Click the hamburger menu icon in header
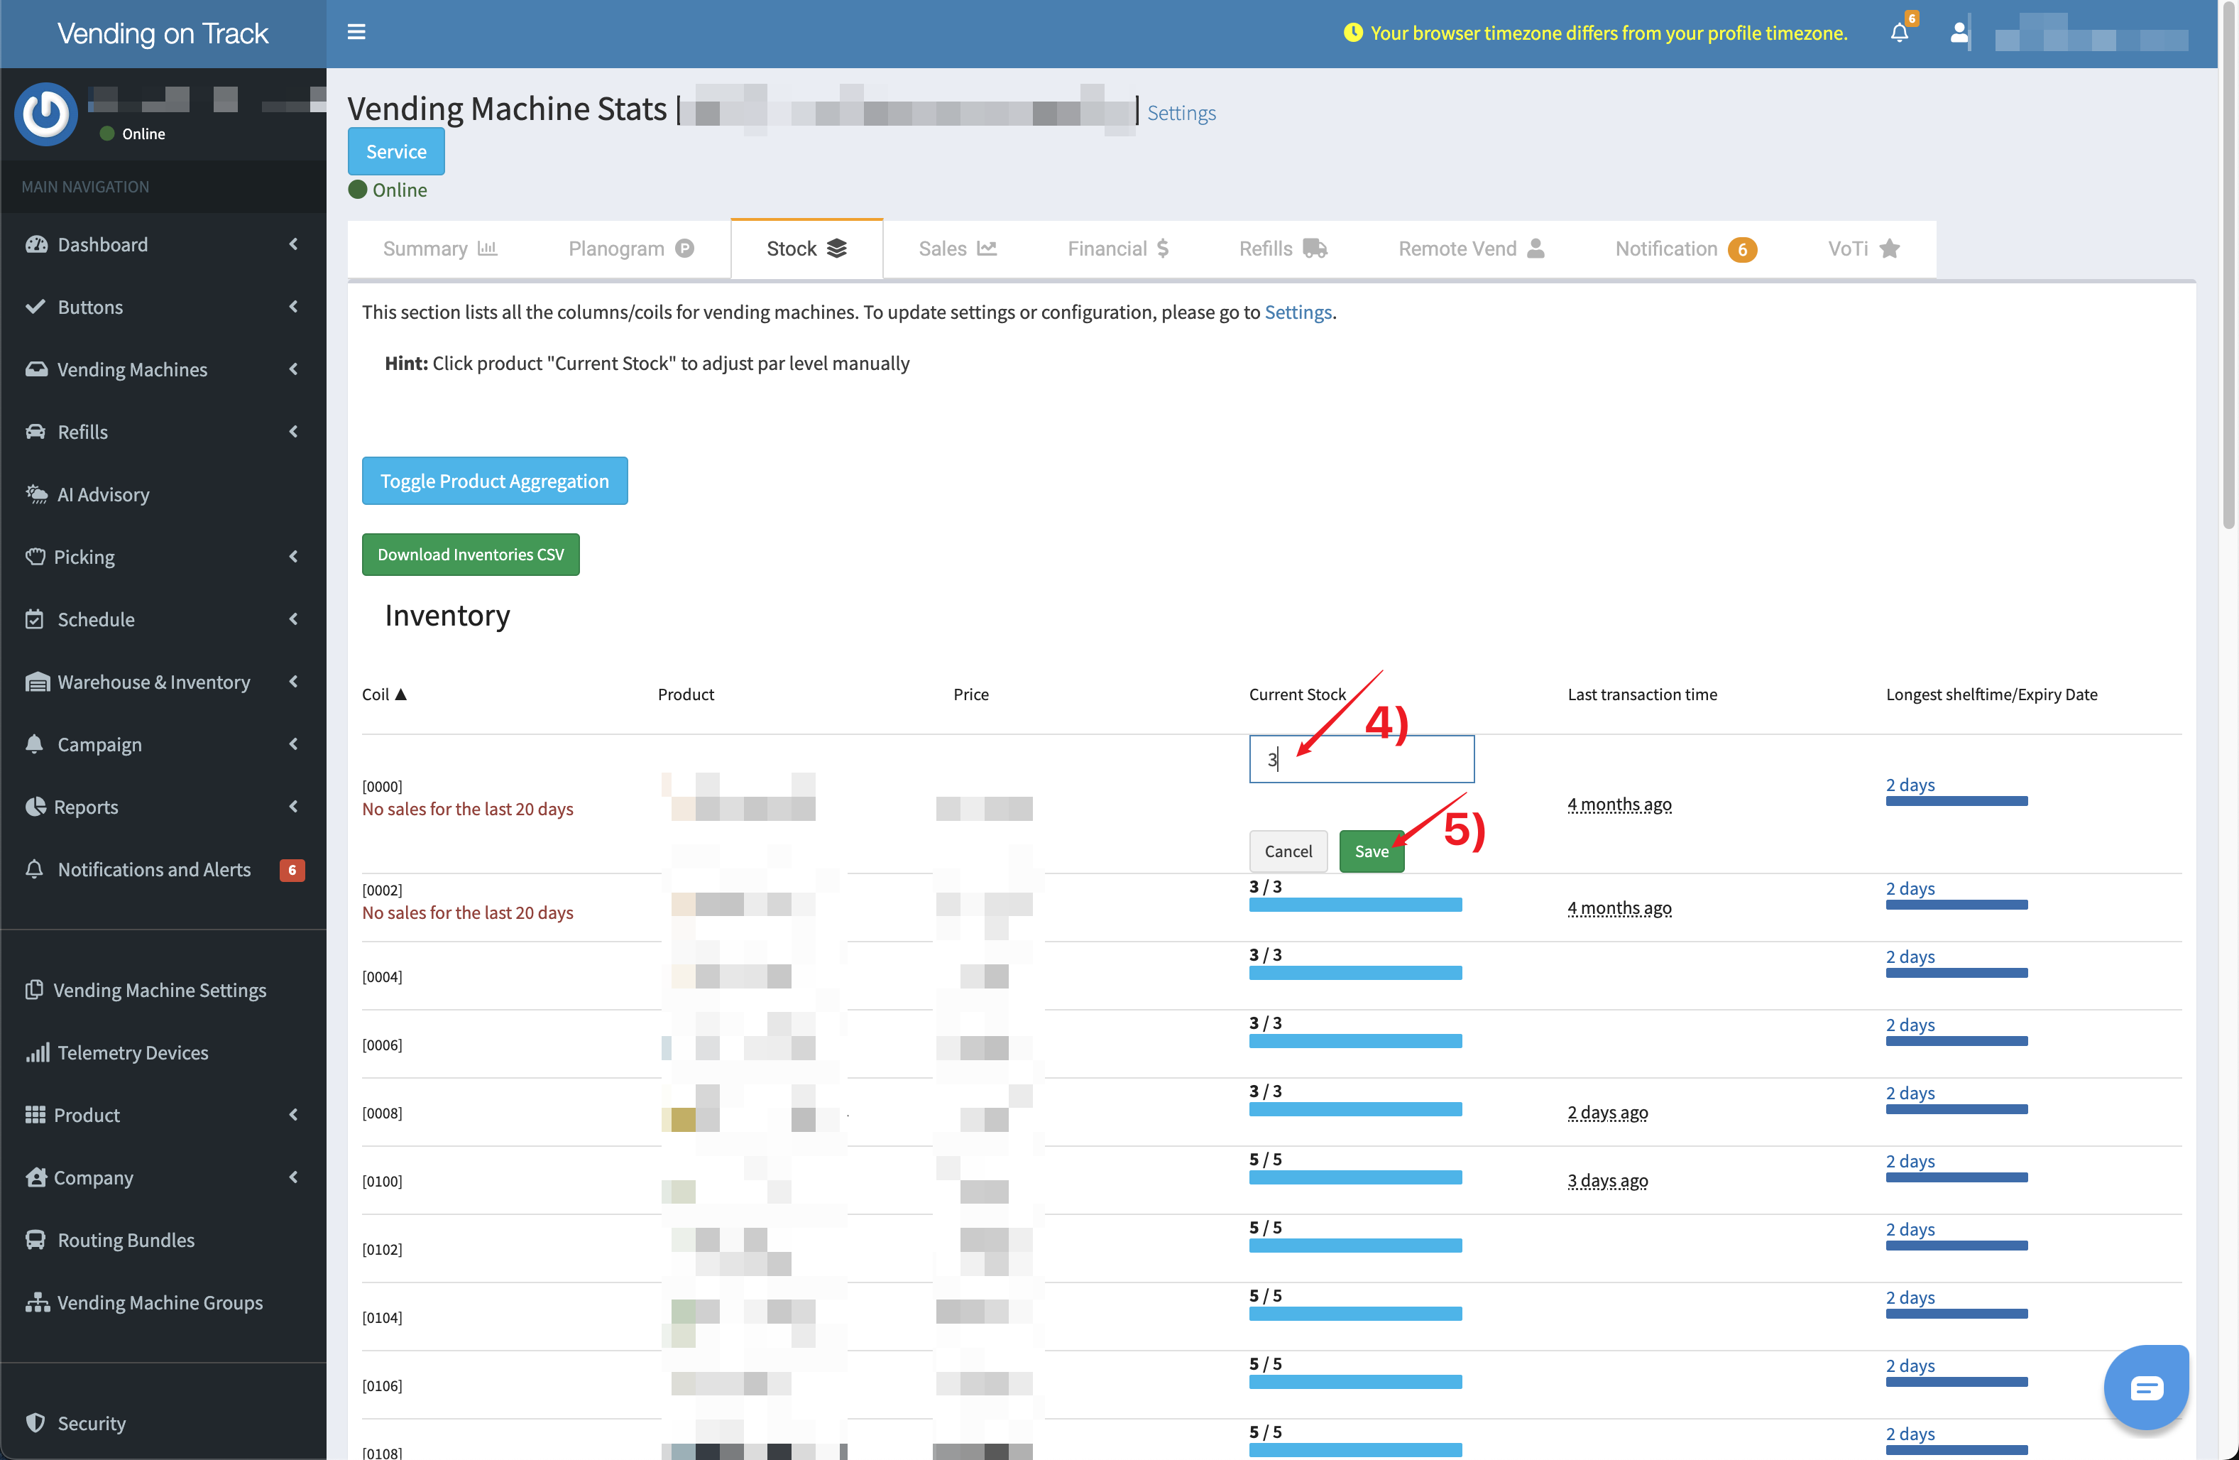Viewport: 2239px width, 1460px height. pos(356,32)
